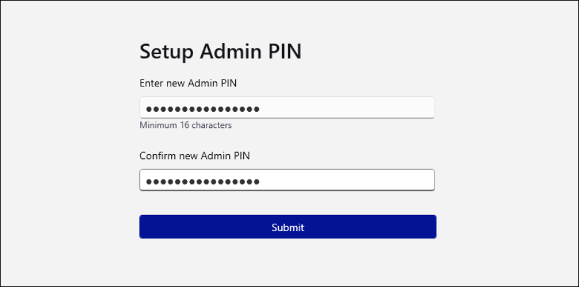Click empty space after dots in confirm PIN field
Viewport: 579px width, 287px height.
click(x=349, y=181)
